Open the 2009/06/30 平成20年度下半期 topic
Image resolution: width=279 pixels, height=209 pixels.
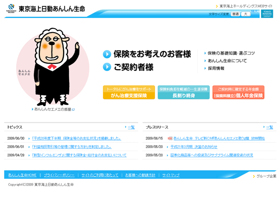[x=77, y=138]
